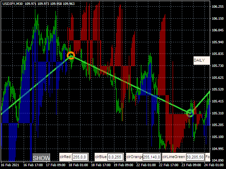Click the USDJPY,M30 chart title
Screen dimensions: 226x169
(13, 4)
